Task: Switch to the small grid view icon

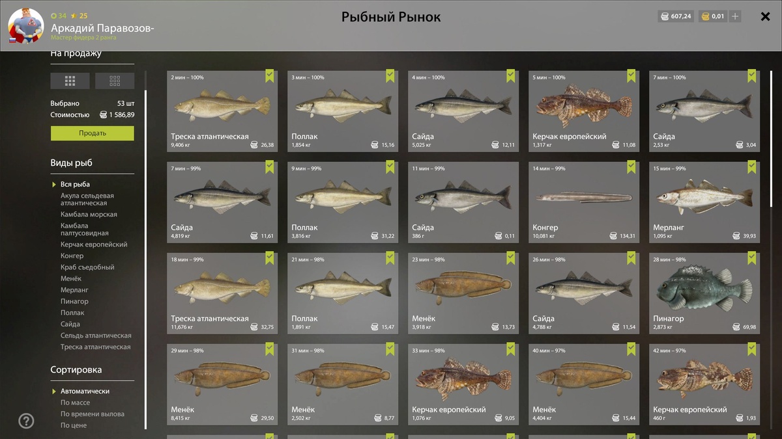Action: [x=115, y=81]
